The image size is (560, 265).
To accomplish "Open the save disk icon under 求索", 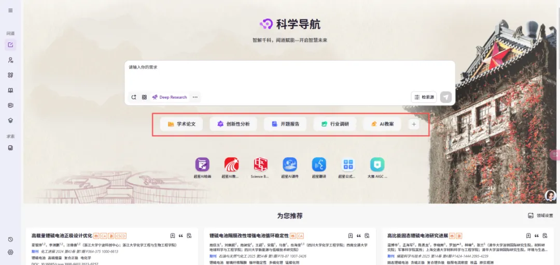I will [x=10, y=148].
